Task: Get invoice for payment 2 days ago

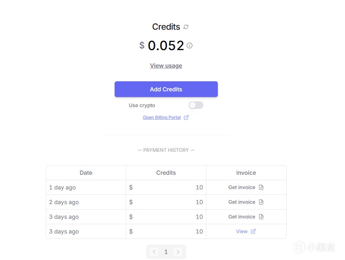Action: click(242, 202)
